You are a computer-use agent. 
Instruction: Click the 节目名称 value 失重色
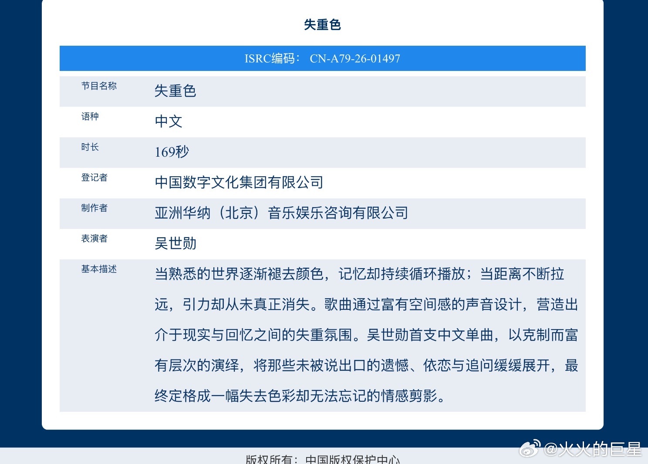[175, 91]
